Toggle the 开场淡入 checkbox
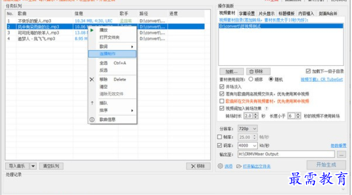This screenshot has width=352, height=195. (x=222, y=87)
